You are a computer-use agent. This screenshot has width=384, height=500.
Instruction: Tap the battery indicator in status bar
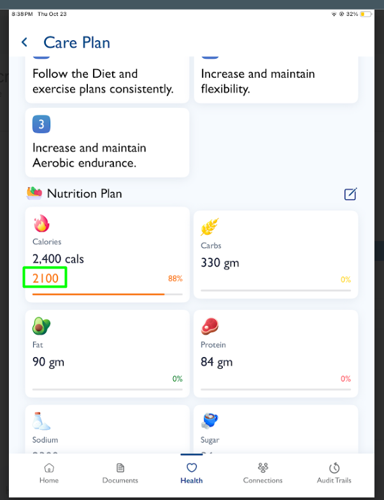366,13
